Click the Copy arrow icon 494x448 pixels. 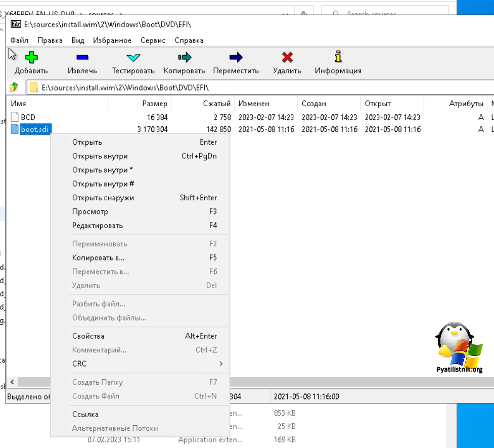point(185,57)
